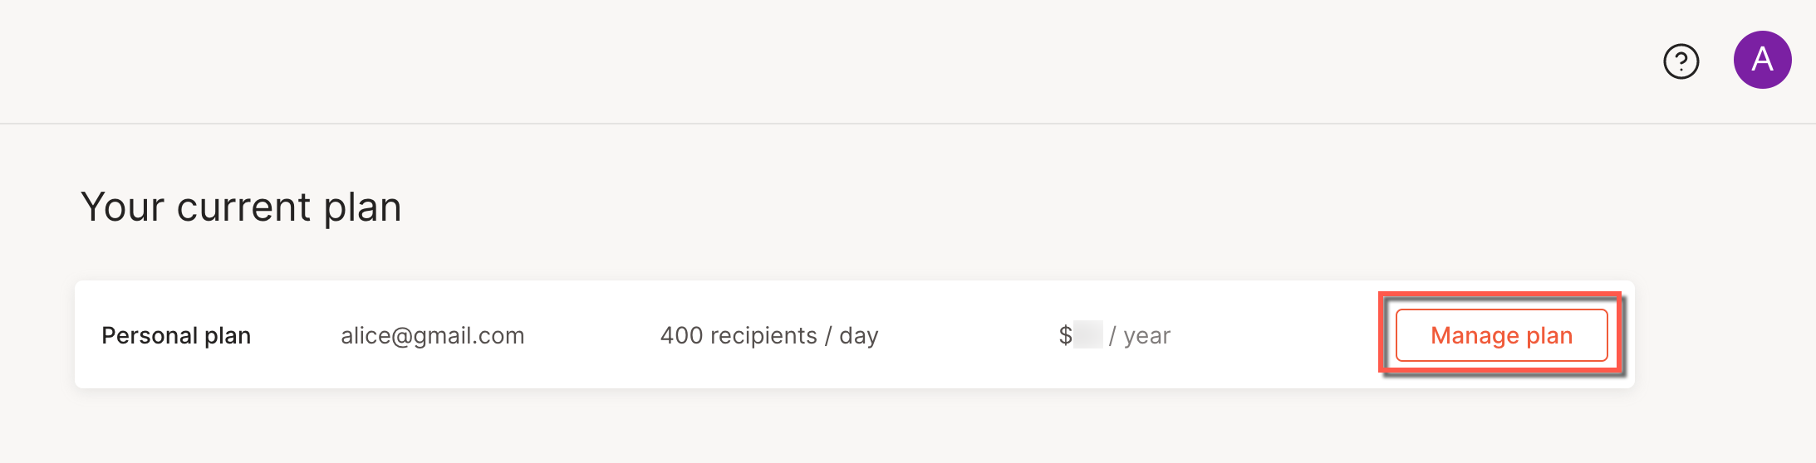1816x463 pixels.
Task: Click the dollar sign before the price
Action: pos(1065,335)
